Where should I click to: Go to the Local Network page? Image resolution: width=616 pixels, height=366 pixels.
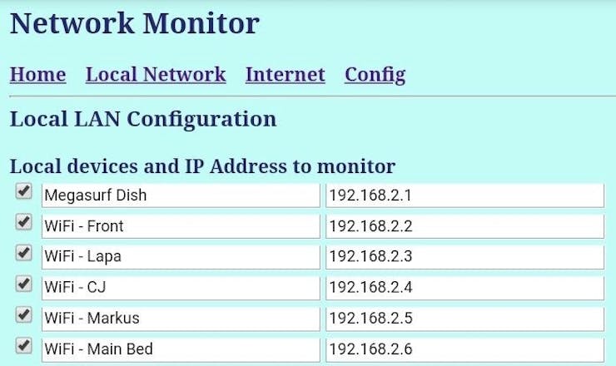tap(156, 75)
